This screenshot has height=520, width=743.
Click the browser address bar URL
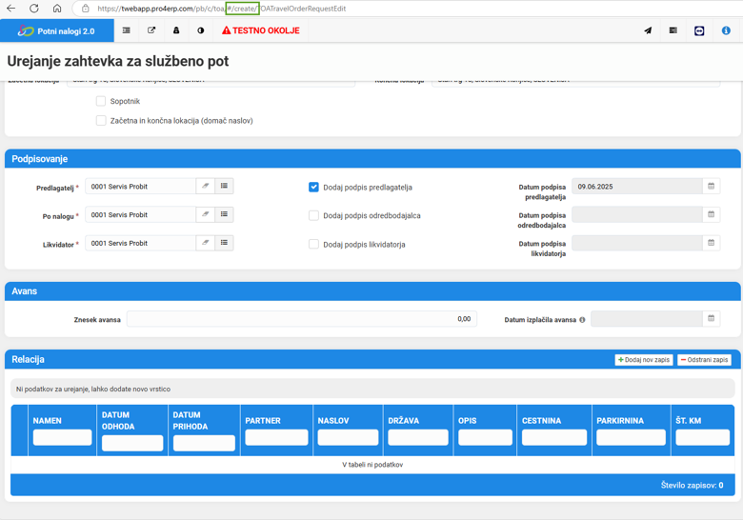(222, 9)
